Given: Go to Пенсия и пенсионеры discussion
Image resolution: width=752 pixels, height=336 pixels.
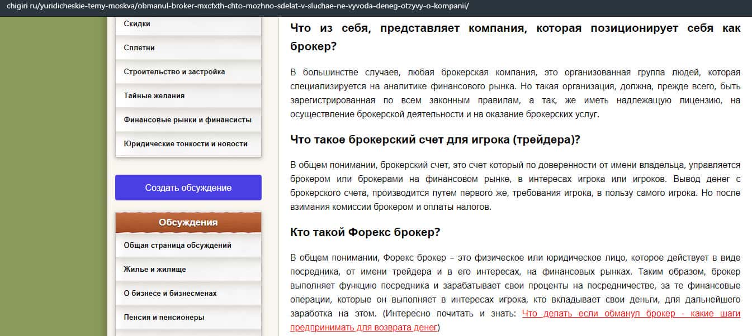Looking at the screenshot, I should [164, 318].
